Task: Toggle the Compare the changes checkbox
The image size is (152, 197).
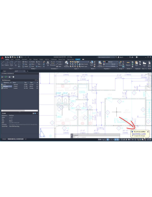Action: [132, 136]
